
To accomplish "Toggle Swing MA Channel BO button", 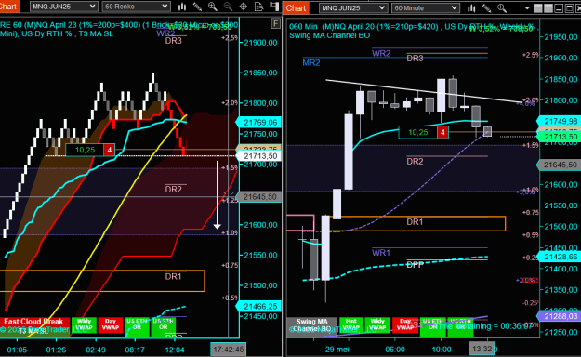I will pyautogui.click(x=312, y=325).
